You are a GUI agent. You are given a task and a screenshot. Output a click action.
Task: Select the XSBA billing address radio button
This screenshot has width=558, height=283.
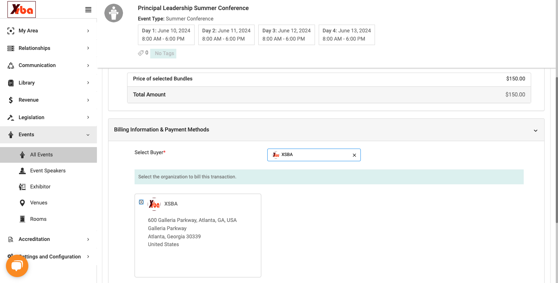point(141,202)
